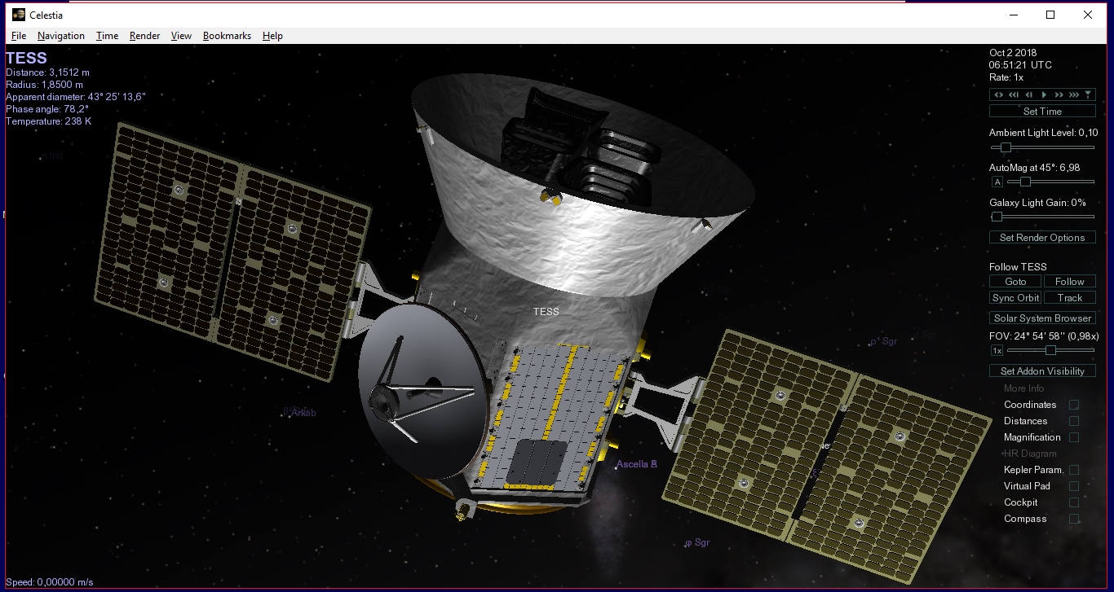The height and width of the screenshot is (592, 1114).
Task: Click the date text Oct 2 2018
Action: tap(1013, 53)
